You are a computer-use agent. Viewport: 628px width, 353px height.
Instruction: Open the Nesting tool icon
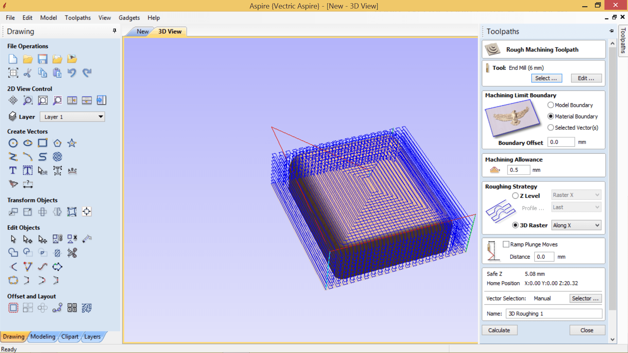point(87,308)
